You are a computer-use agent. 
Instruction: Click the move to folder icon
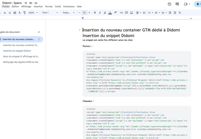coord(31,3)
